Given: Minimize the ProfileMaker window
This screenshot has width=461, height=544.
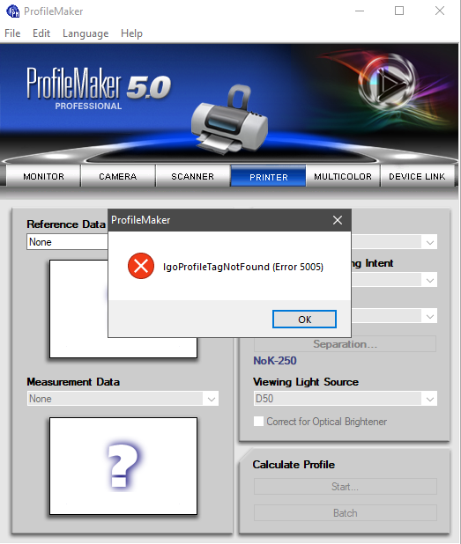Looking at the screenshot, I should tap(360, 11).
